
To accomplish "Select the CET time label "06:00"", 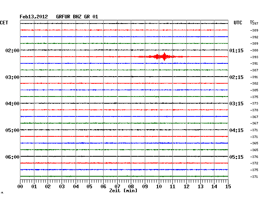I will [x=12, y=157].
